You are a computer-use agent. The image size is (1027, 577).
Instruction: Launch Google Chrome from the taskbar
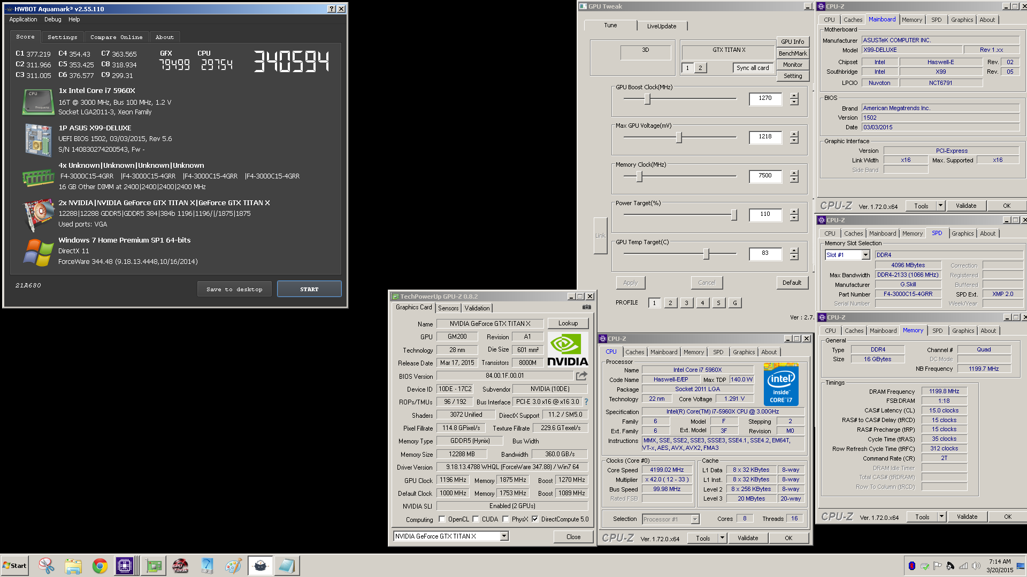pyautogui.click(x=100, y=566)
